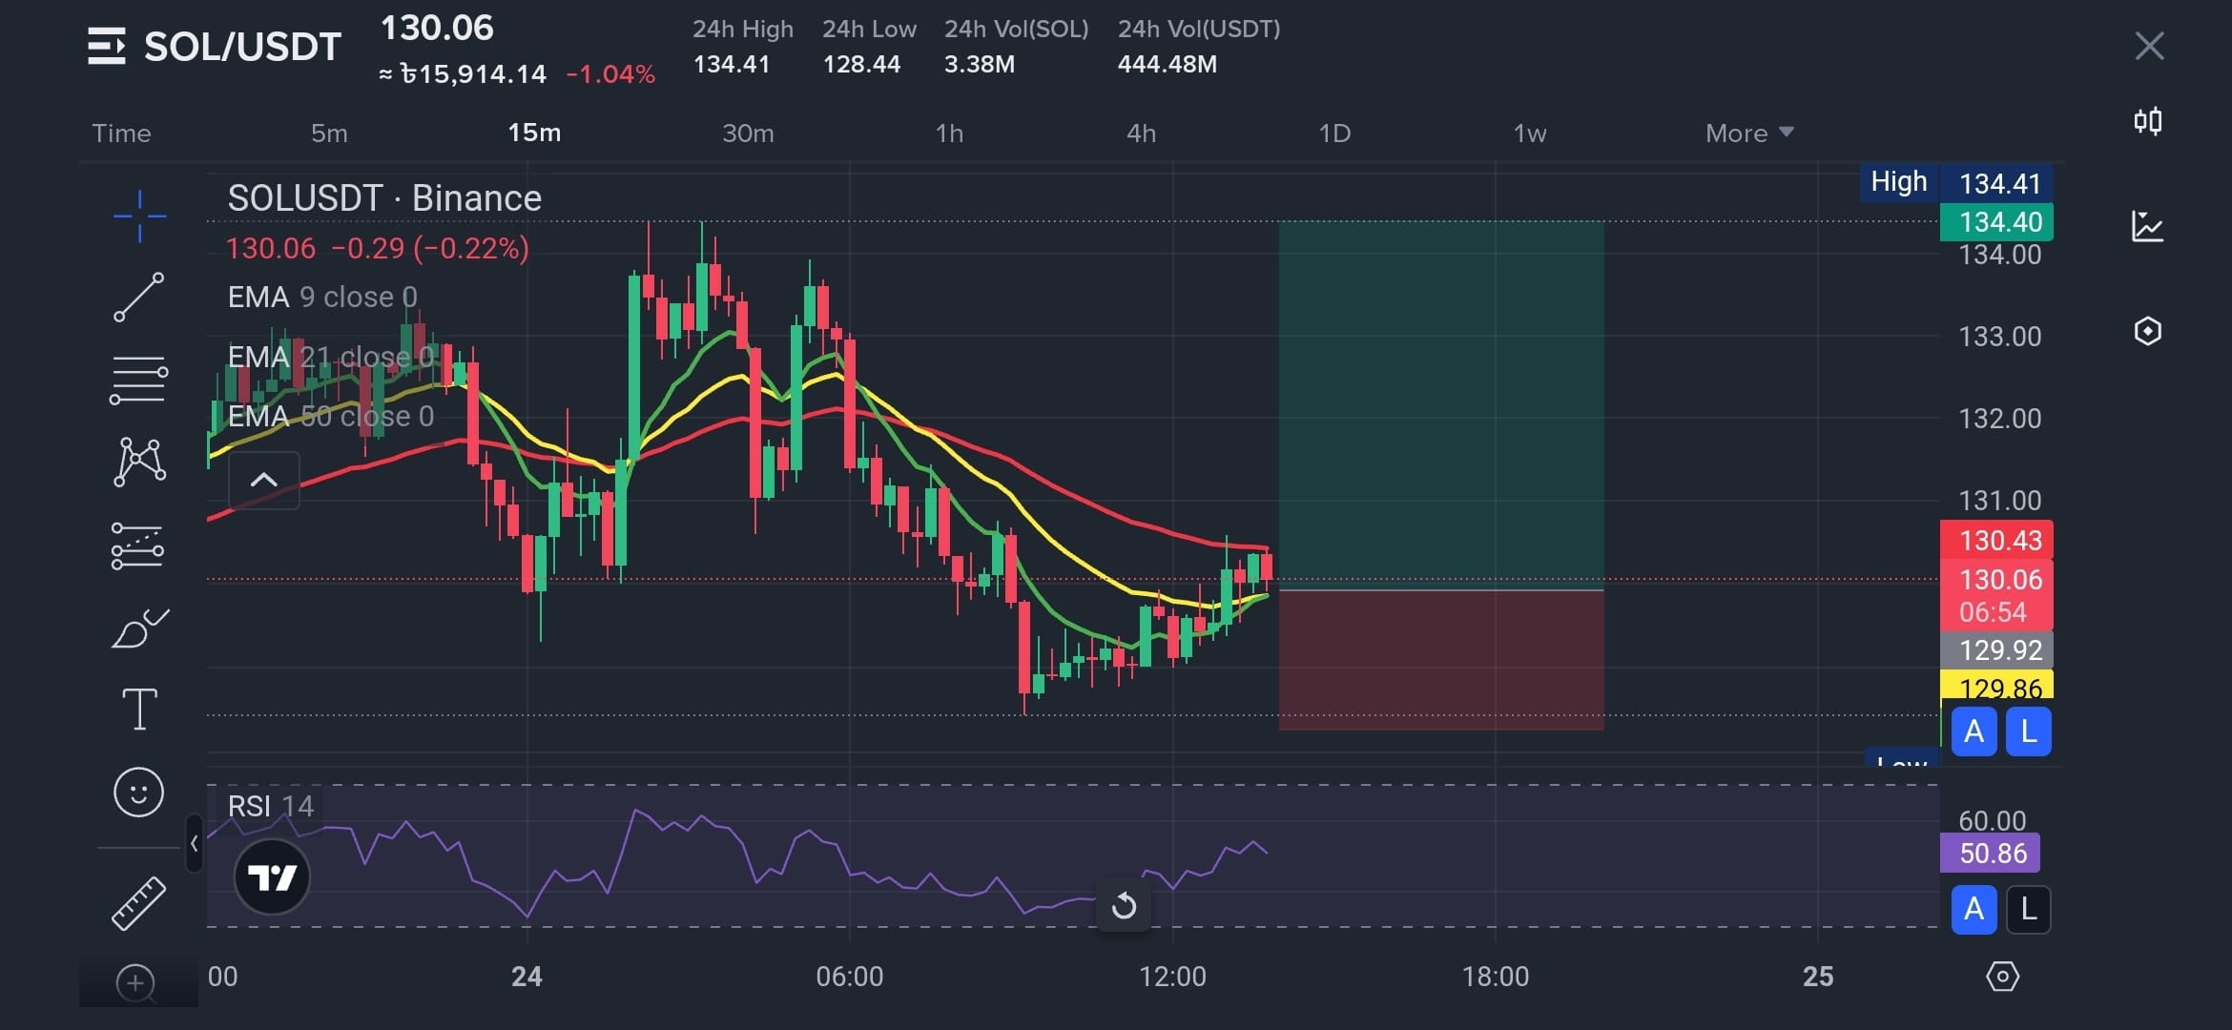Open the Fibonacci retracement tool
Image resolution: width=2232 pixels, height=1030 pixels.
click(x=139, y=380)
